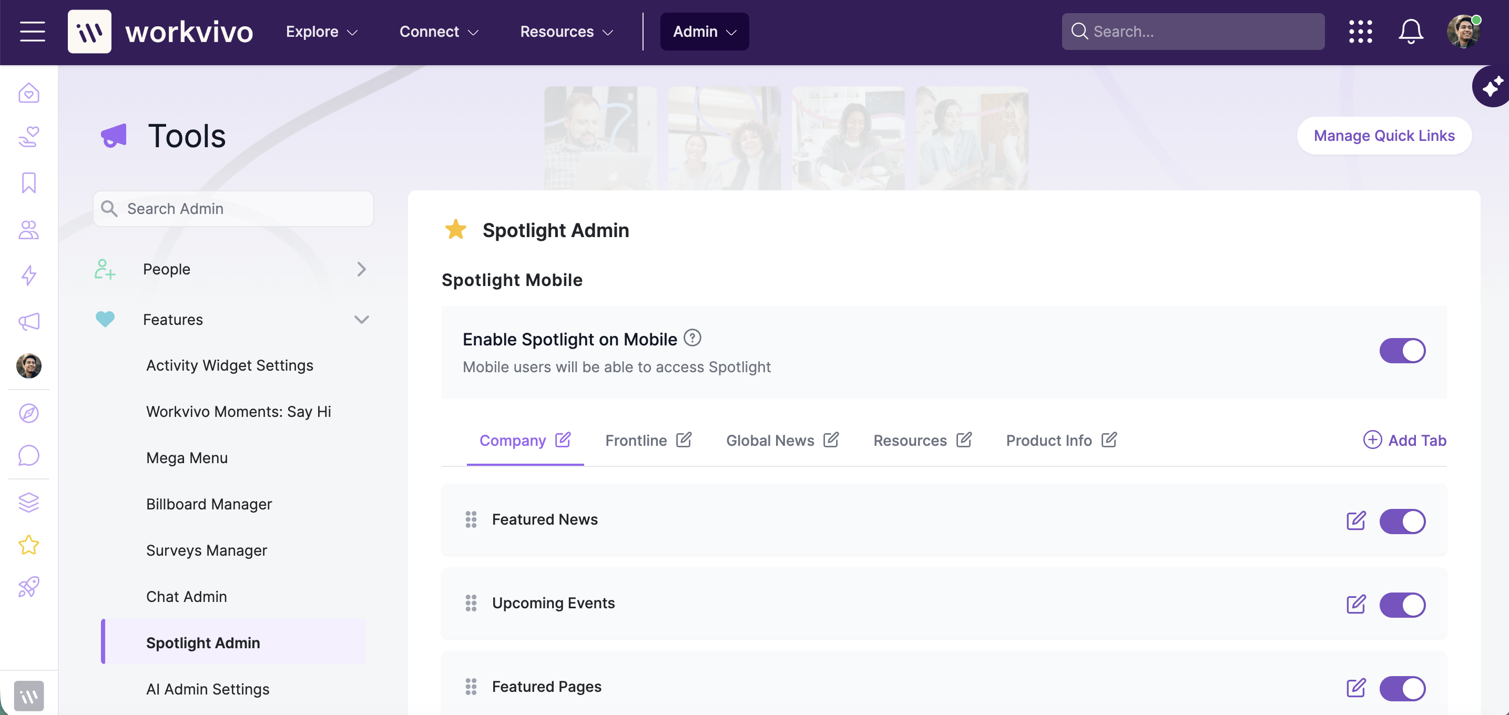Open the Resources dropdown in top navigation
This screenshot has height=715, width=1509.
566,32
